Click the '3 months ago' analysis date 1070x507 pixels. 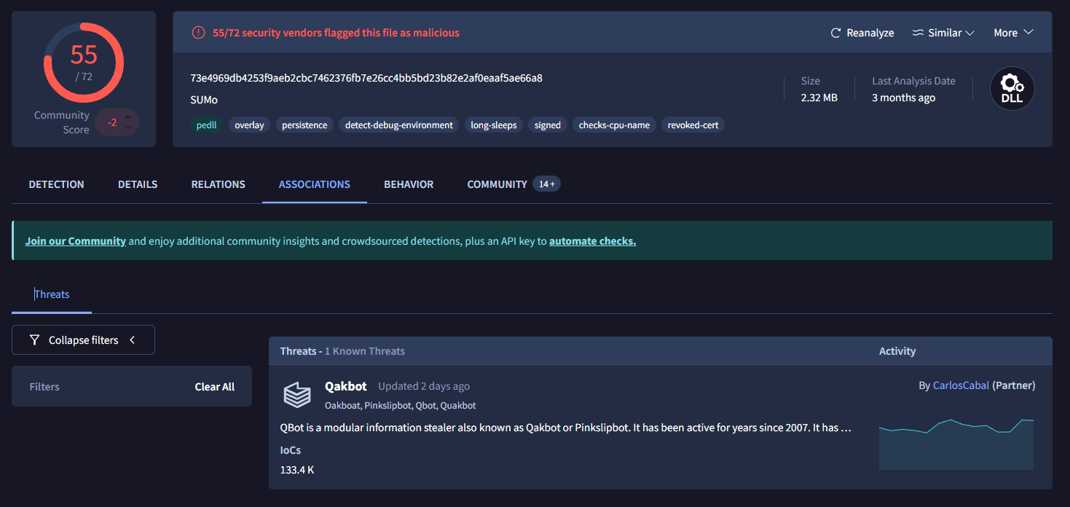point(904,98)
